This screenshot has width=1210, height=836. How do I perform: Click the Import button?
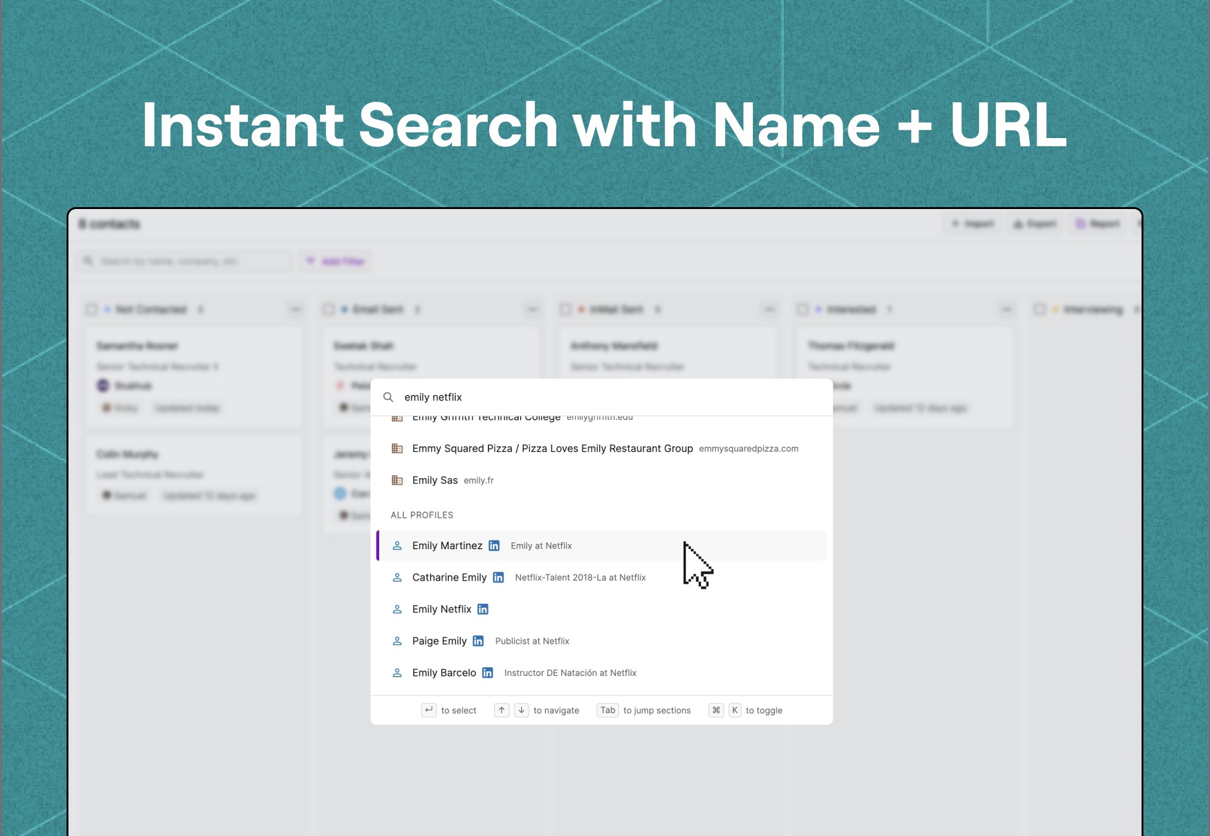point(973,224)
